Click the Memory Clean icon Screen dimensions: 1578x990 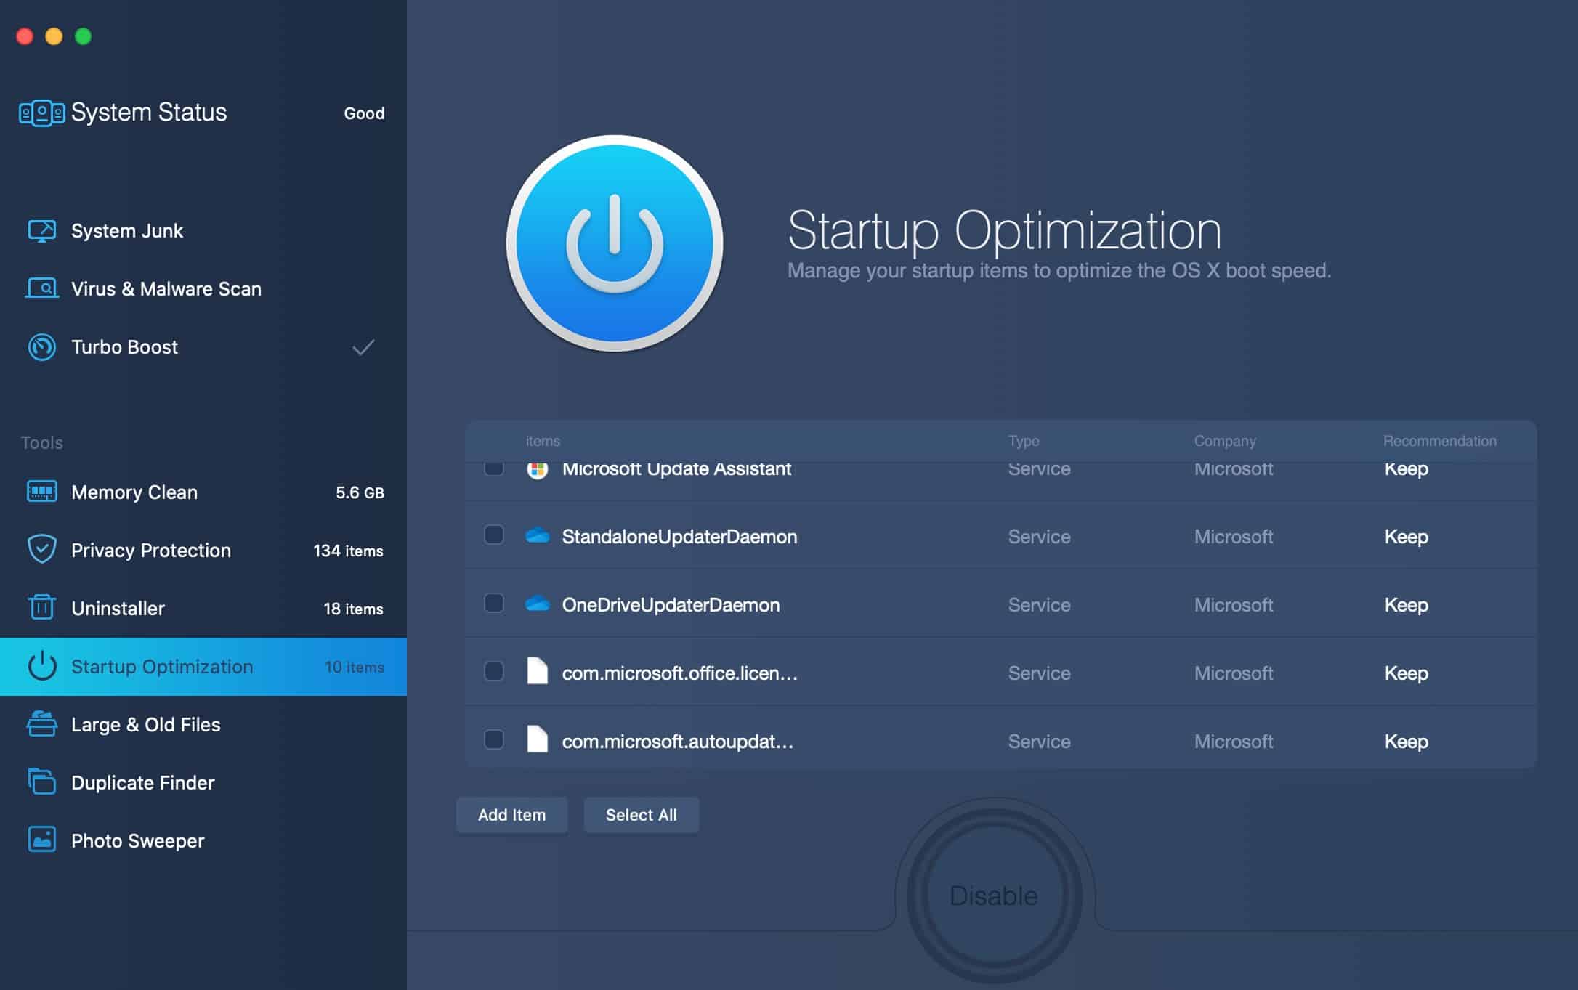click(x=43, y=492)
